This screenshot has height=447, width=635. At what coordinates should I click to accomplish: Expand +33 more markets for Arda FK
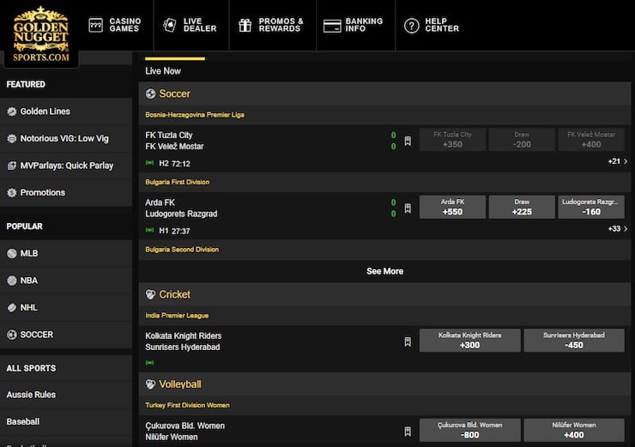click(617, 229)
